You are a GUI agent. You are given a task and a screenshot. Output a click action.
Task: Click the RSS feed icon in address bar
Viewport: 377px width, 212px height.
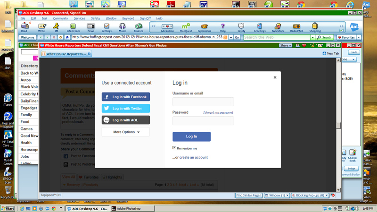[x=225, y=37]
